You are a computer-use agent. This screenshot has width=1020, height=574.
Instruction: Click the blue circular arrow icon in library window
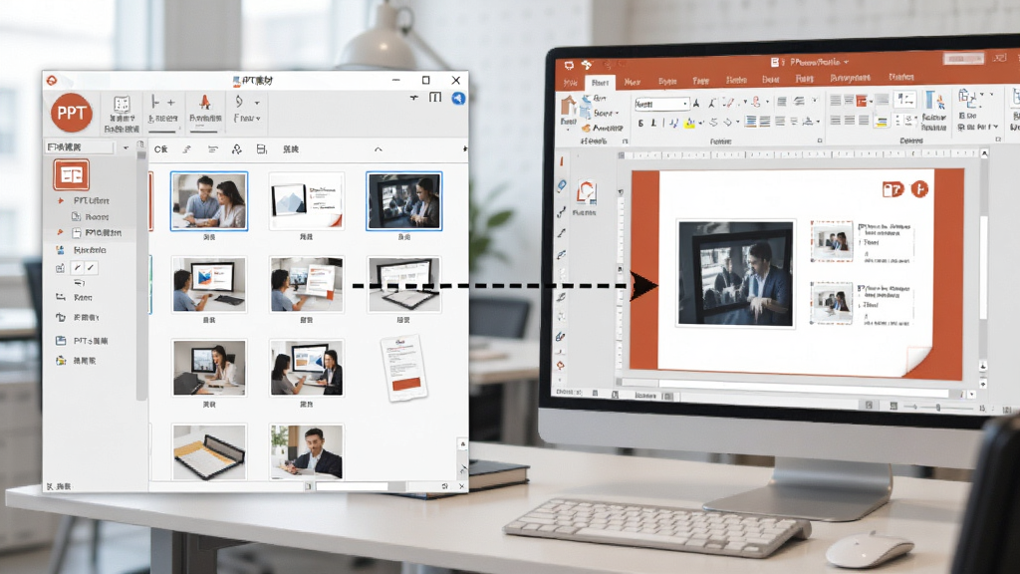click(x=458, y=98)
